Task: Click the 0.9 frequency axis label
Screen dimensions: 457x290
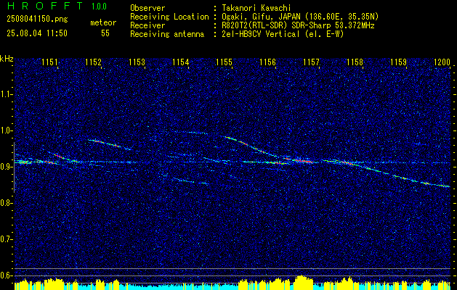Action: (7, 167)
